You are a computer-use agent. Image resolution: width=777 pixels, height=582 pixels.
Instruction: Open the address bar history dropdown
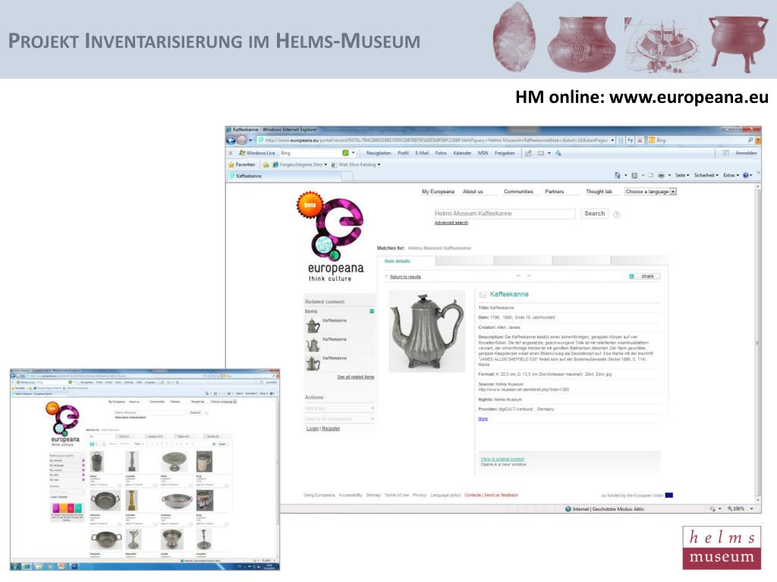(612, 140)
